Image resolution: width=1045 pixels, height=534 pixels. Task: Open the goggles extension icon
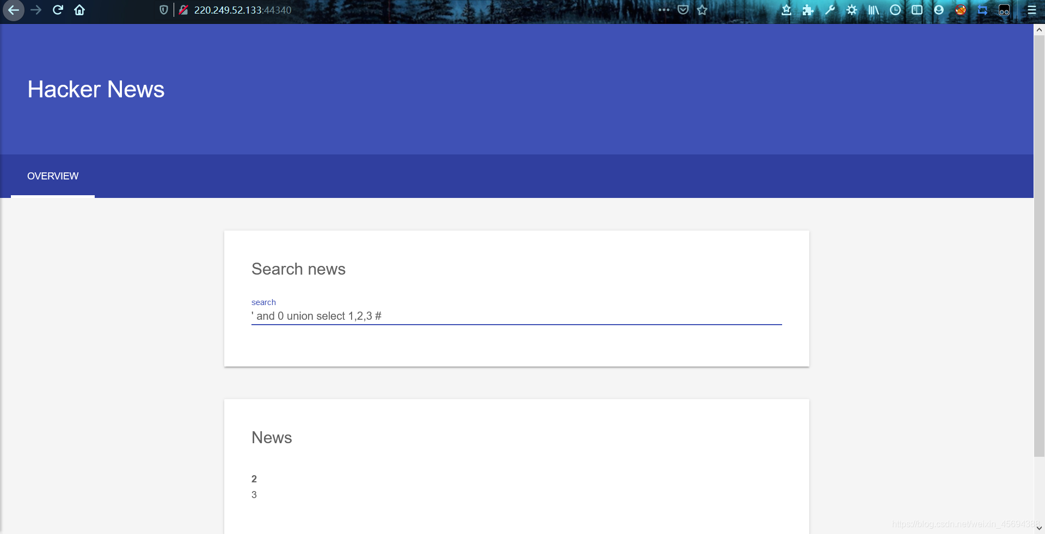[1004, 10]
